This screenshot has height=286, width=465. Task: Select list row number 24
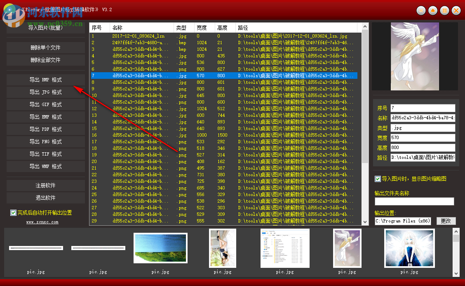pyautogui.click(x=224, y=188)
